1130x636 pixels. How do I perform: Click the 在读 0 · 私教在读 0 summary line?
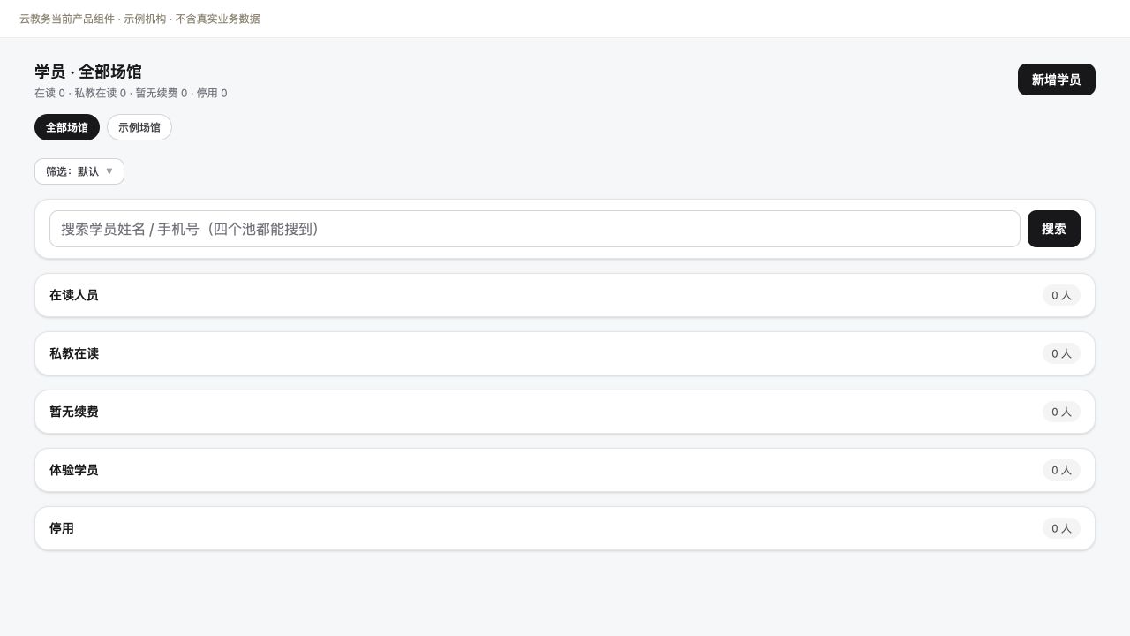(131, 93)
